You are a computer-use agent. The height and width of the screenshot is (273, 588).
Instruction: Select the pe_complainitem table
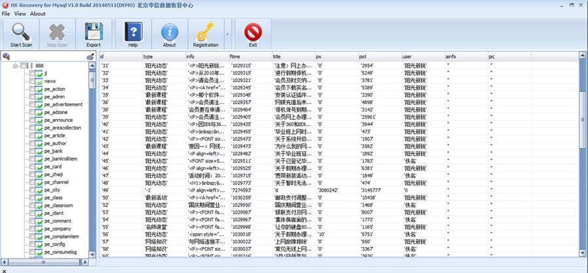tap(61, 237)
